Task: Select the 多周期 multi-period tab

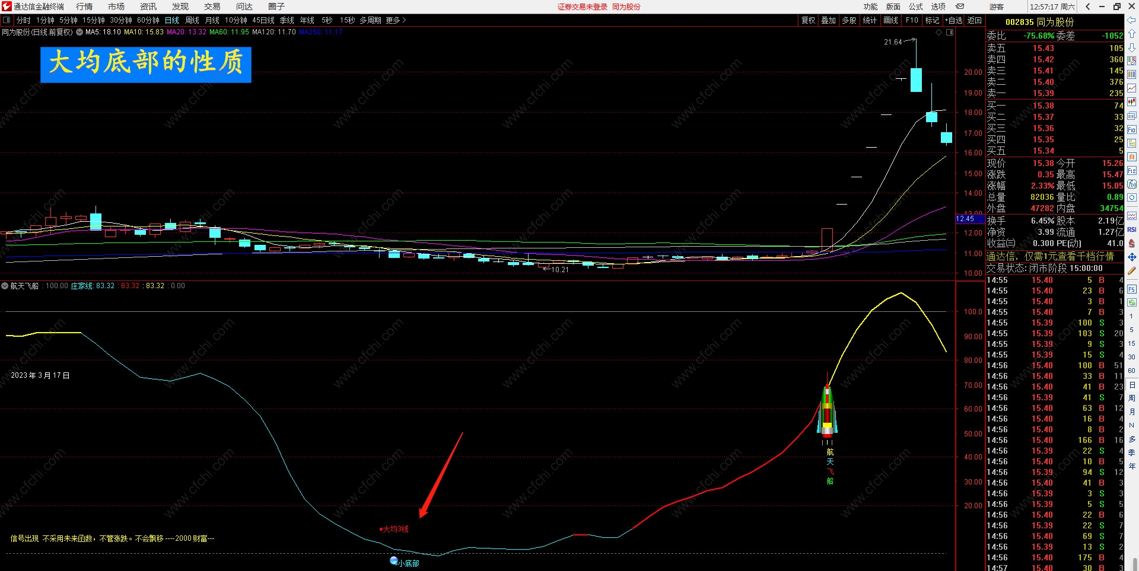Action: 370,20
